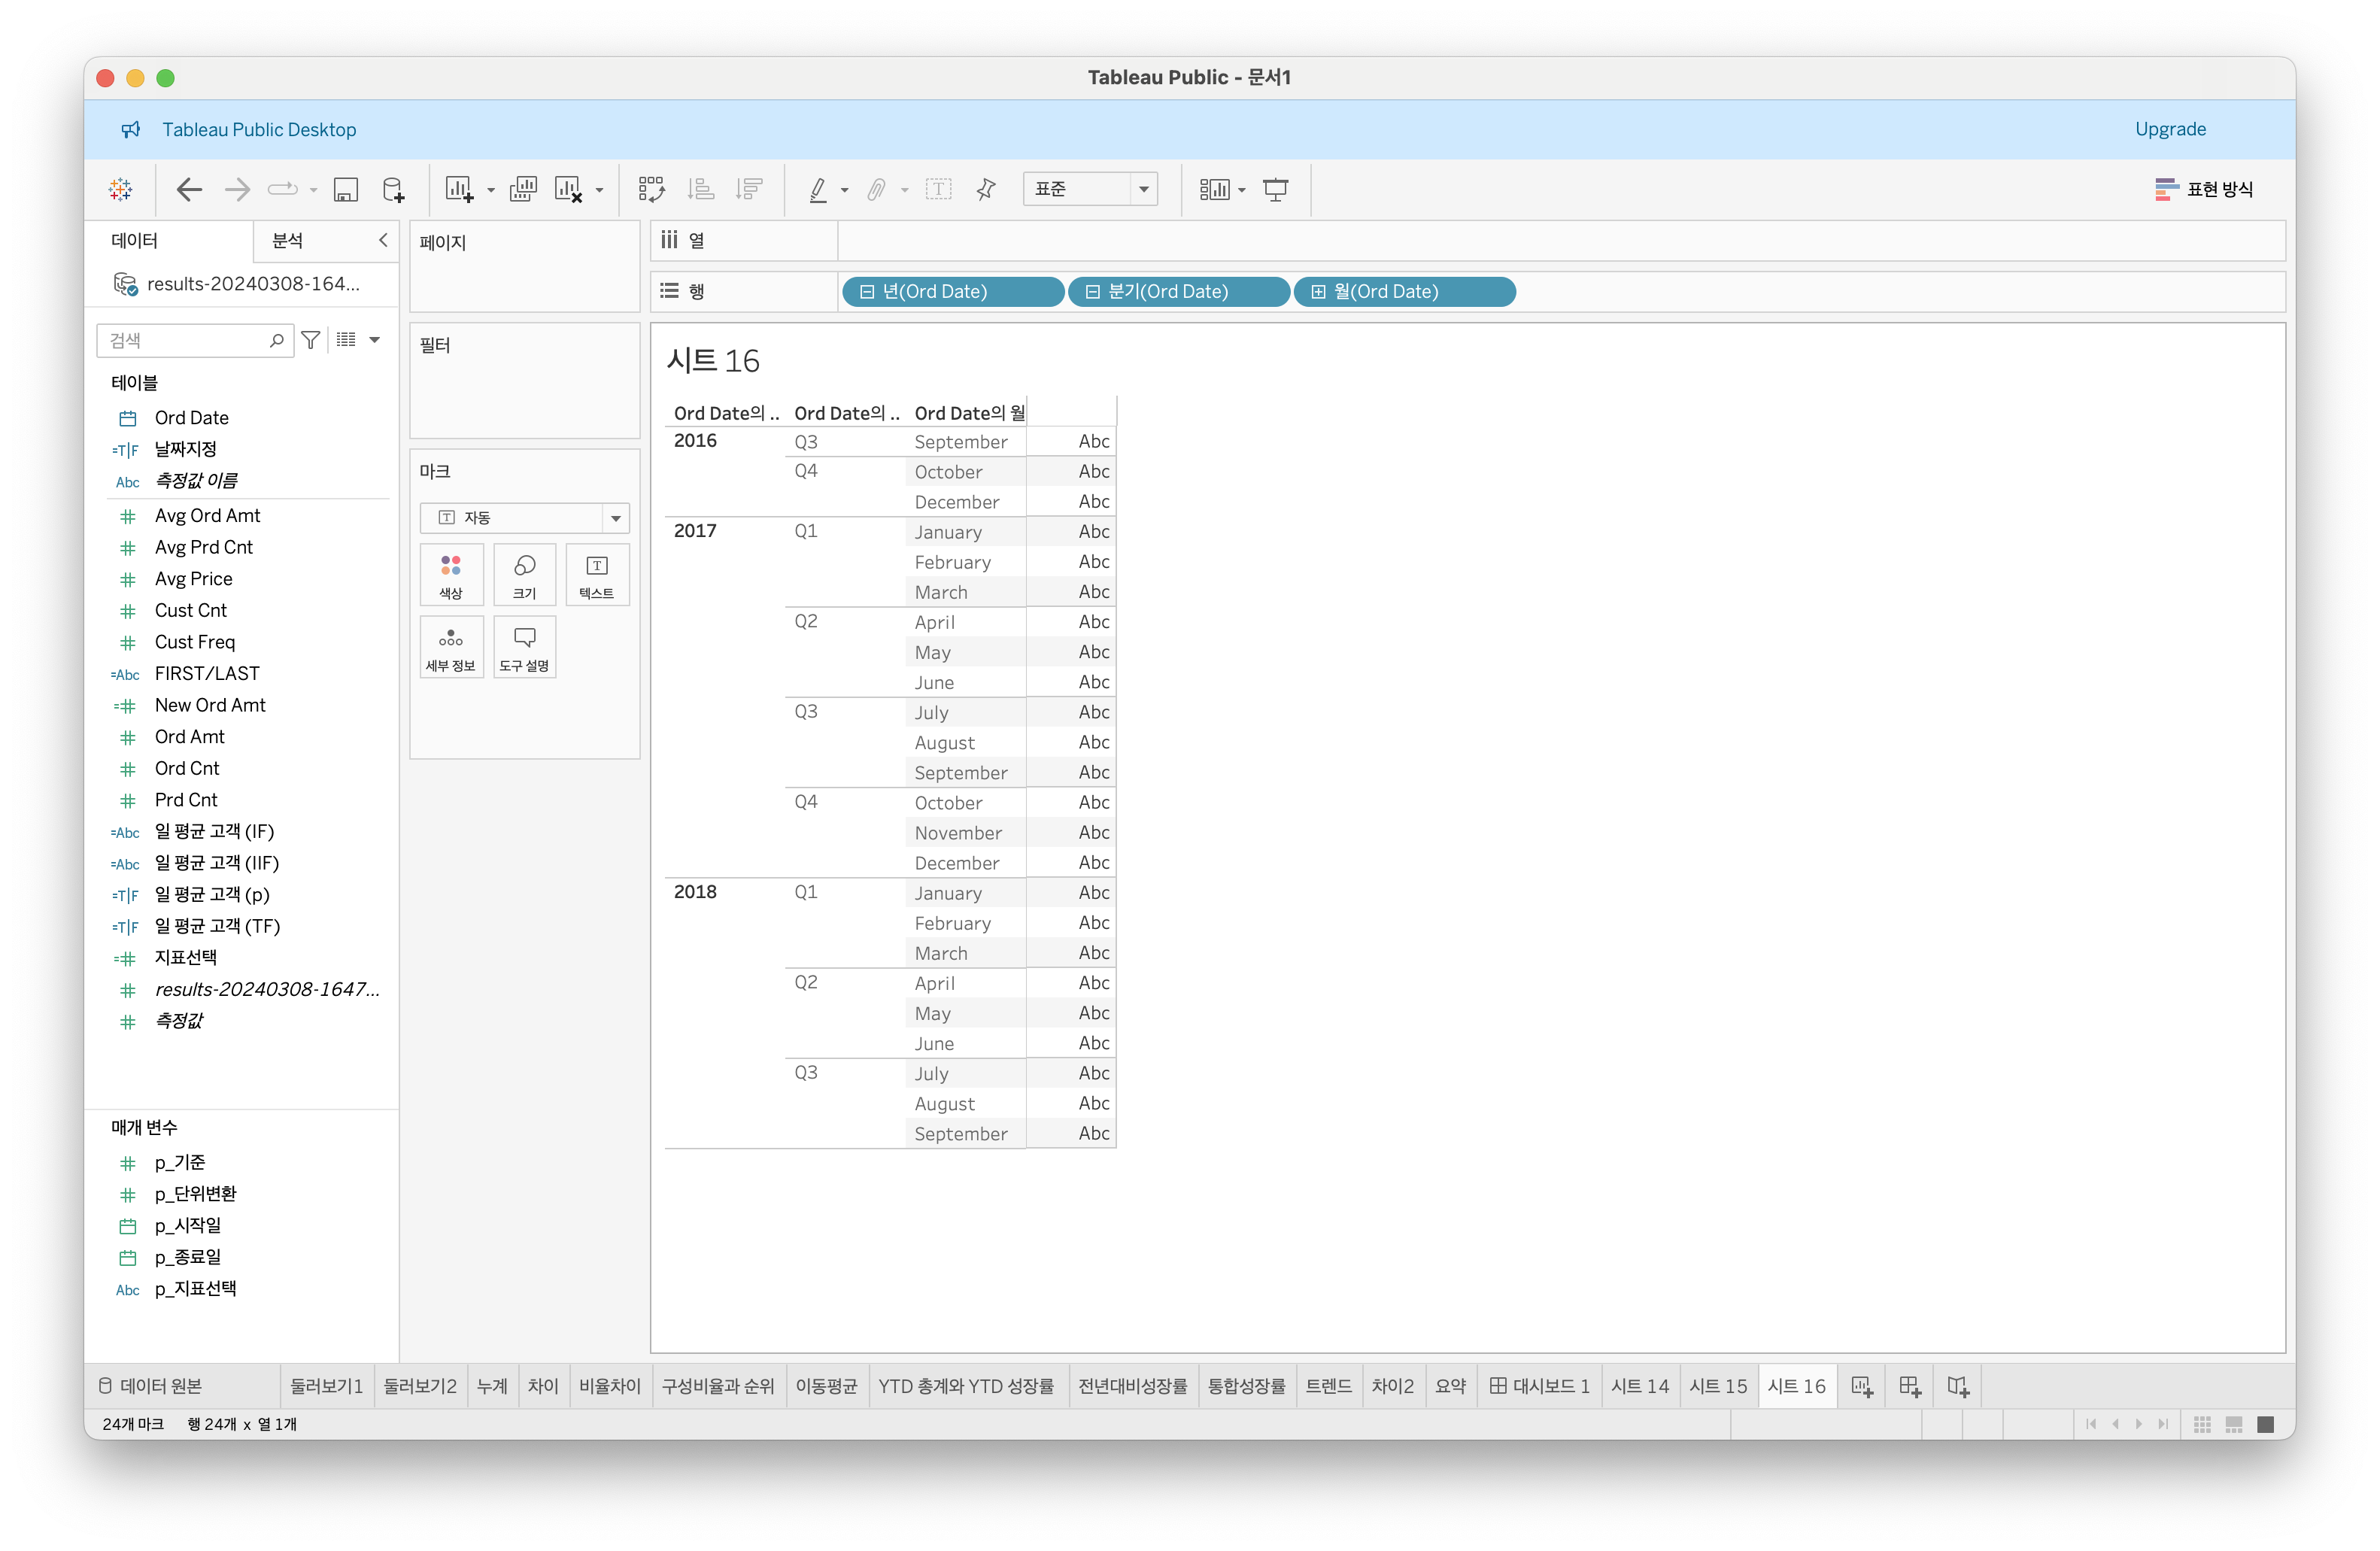
Task: Click the sort ascending toolbar icon
Action: coord(701,189)
